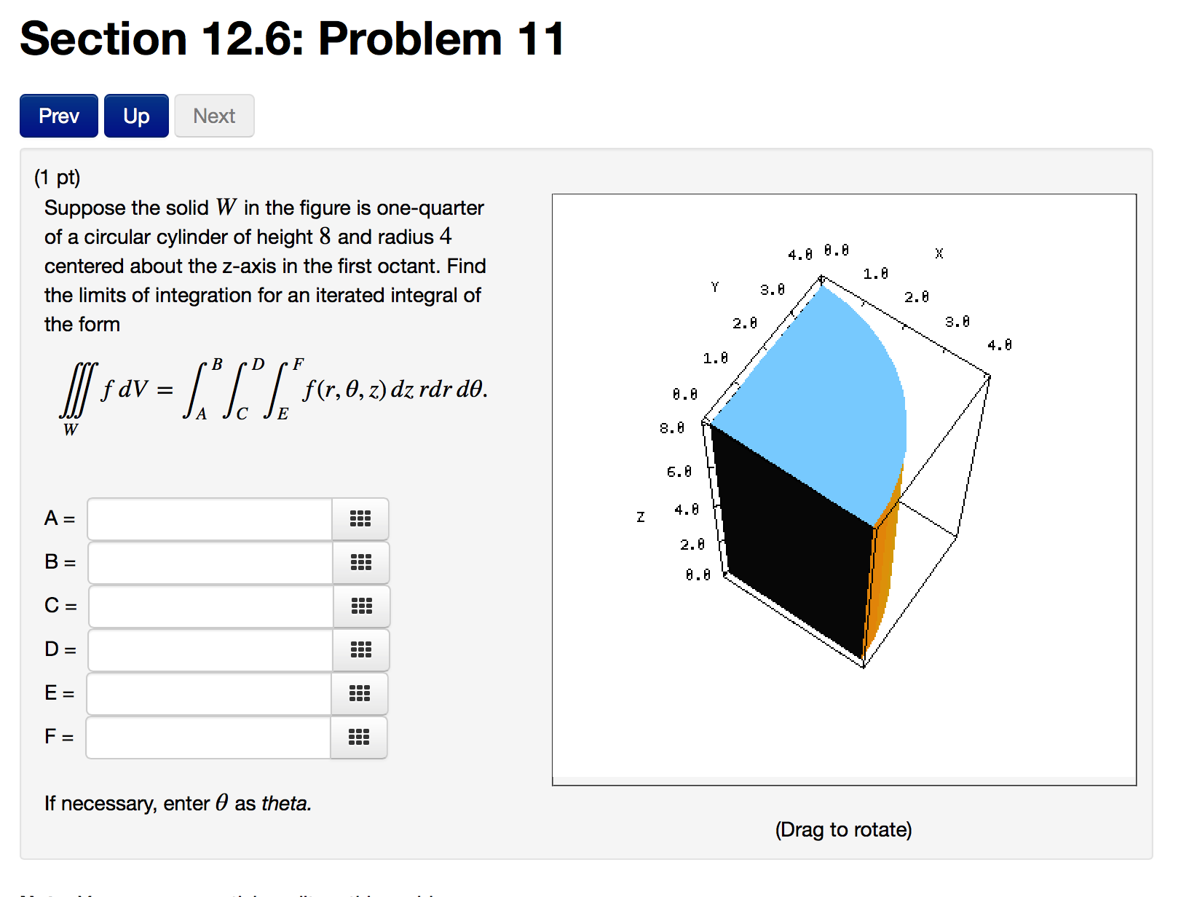This screenshot has height=897, width=1181.
Task: Select the answer input field for E
Action: 209,694
